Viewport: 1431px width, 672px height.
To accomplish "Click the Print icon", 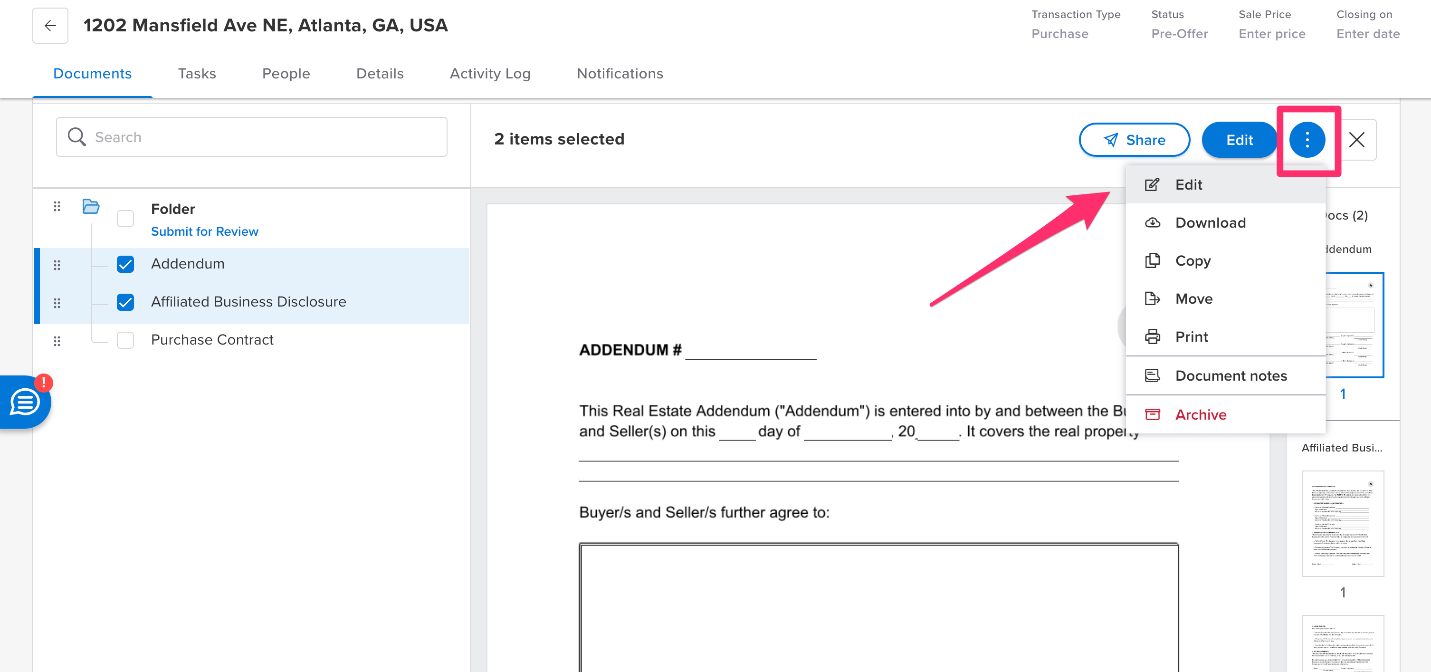I will click(1153, 337).
